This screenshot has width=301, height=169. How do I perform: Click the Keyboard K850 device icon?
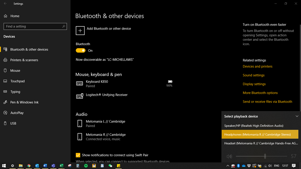[80, 84]
